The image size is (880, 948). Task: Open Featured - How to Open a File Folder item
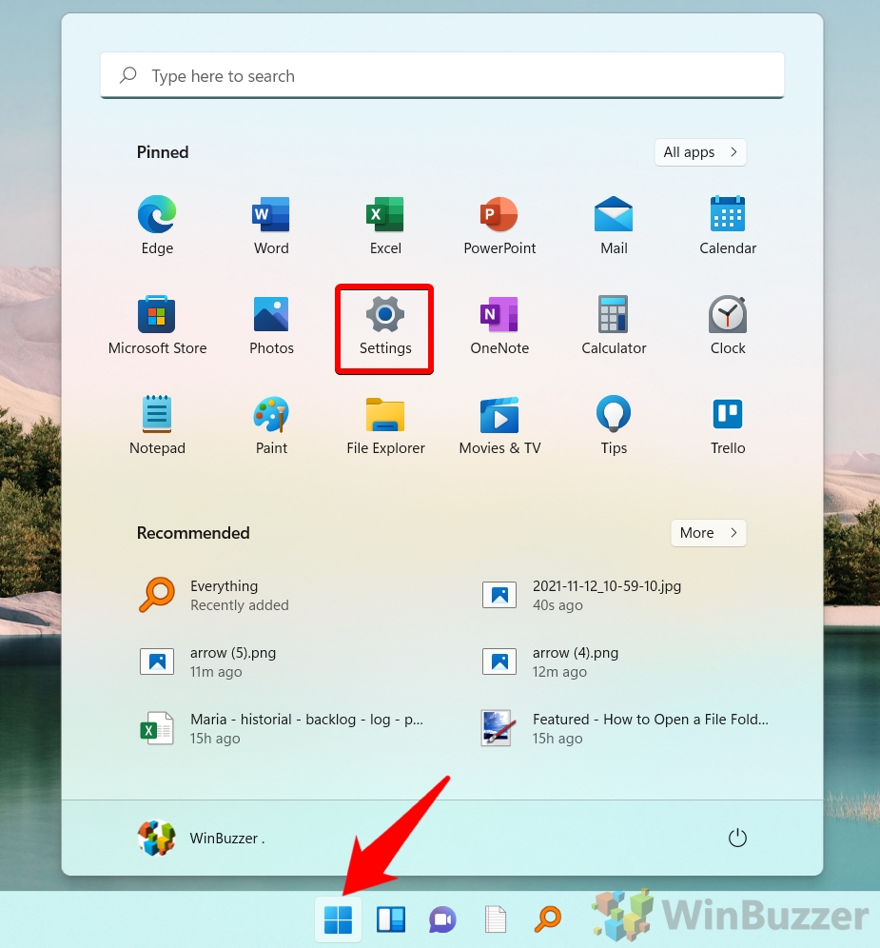(x=626, y=728)
